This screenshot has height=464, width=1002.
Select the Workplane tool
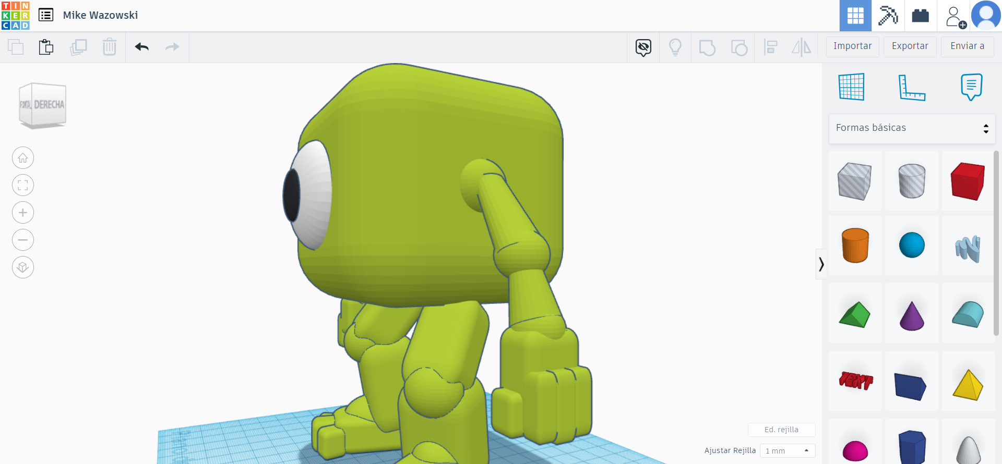(x=852, y=87)
